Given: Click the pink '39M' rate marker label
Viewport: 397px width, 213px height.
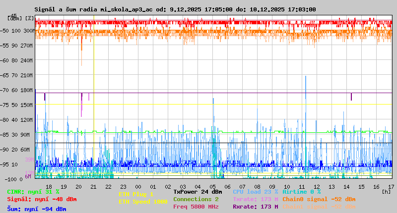Looking at the screenshot, I should tap(29, 160).
